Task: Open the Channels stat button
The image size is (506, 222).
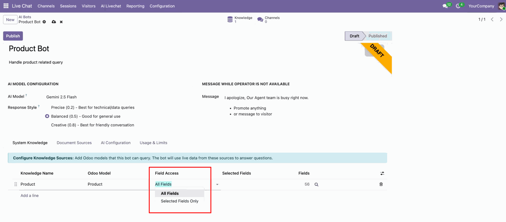Action: tap(269, 19)
